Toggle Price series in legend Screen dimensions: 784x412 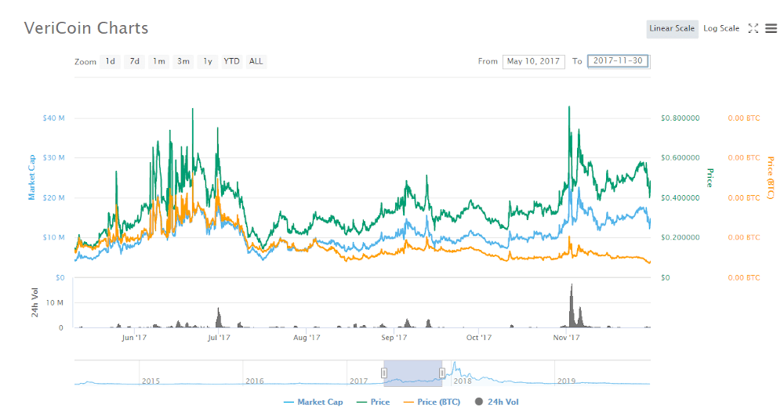373,402
